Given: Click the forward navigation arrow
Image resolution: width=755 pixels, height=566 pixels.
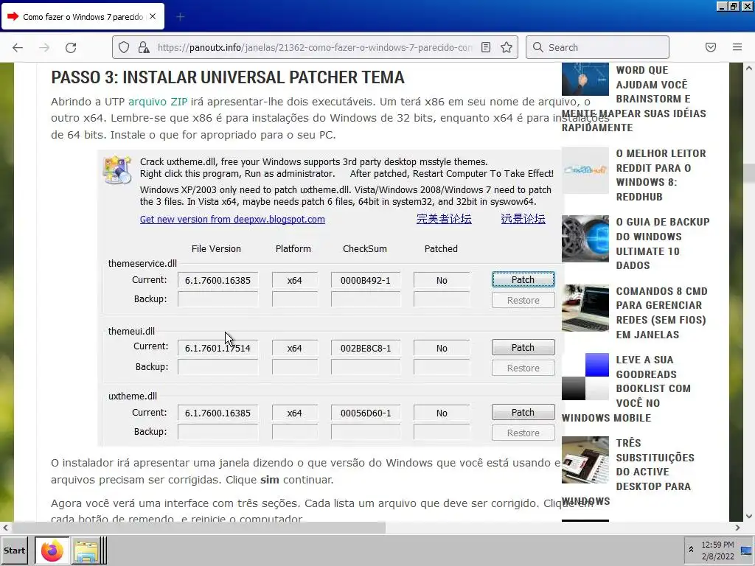Looking at the screenshot, I should [x=44, y=47].
